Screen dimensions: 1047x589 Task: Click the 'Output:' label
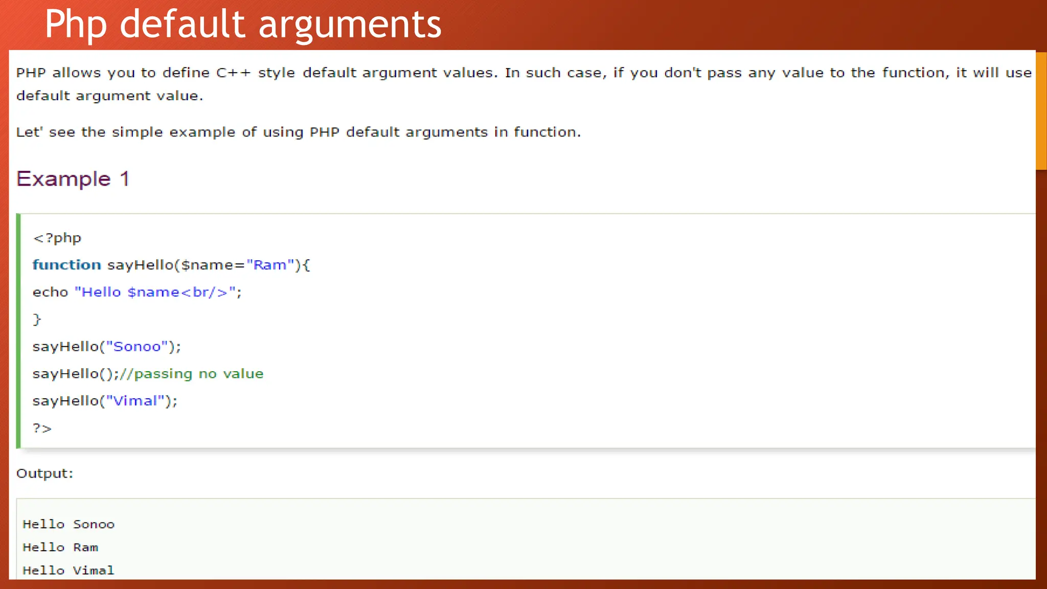click(x=45, y=473)
